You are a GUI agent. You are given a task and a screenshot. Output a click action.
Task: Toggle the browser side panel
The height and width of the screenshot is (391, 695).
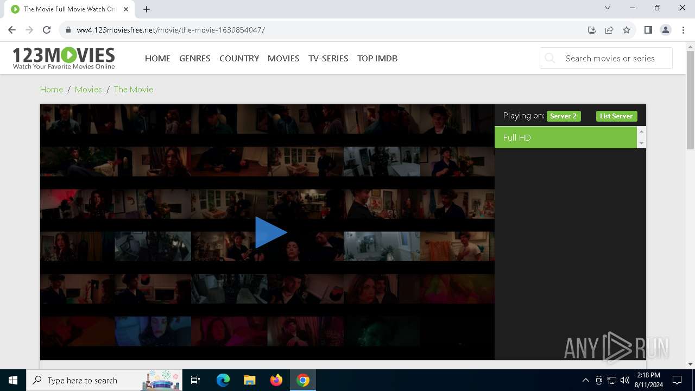(x=648, y=30)
